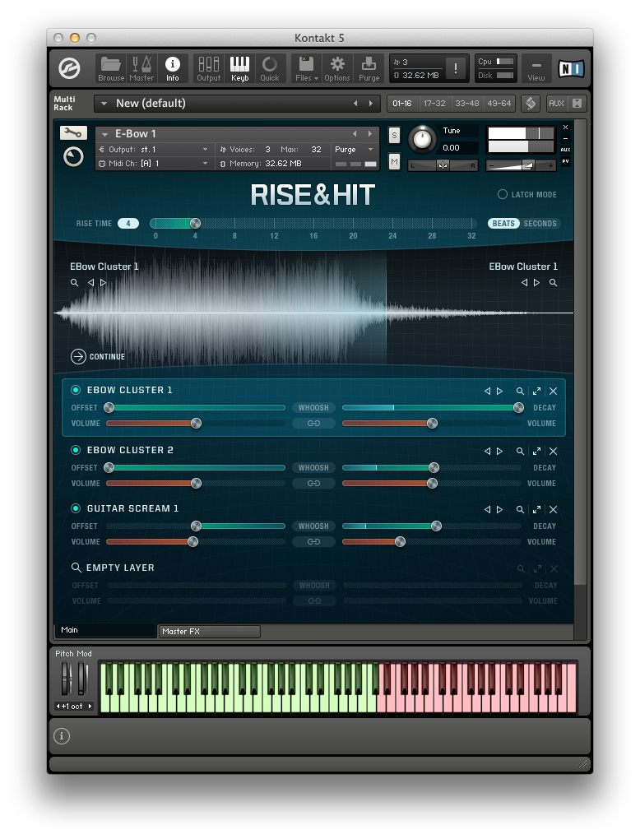Disable the EBow Cluster 2 layer
This screenshot has width=640, height=839.
click(x=76, y=450)
